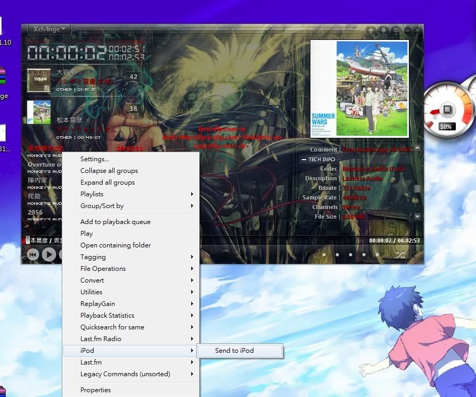476x397 pixels.
Task: Click the info panel scrollbar thumb
Action: click(x=417, y=188)
